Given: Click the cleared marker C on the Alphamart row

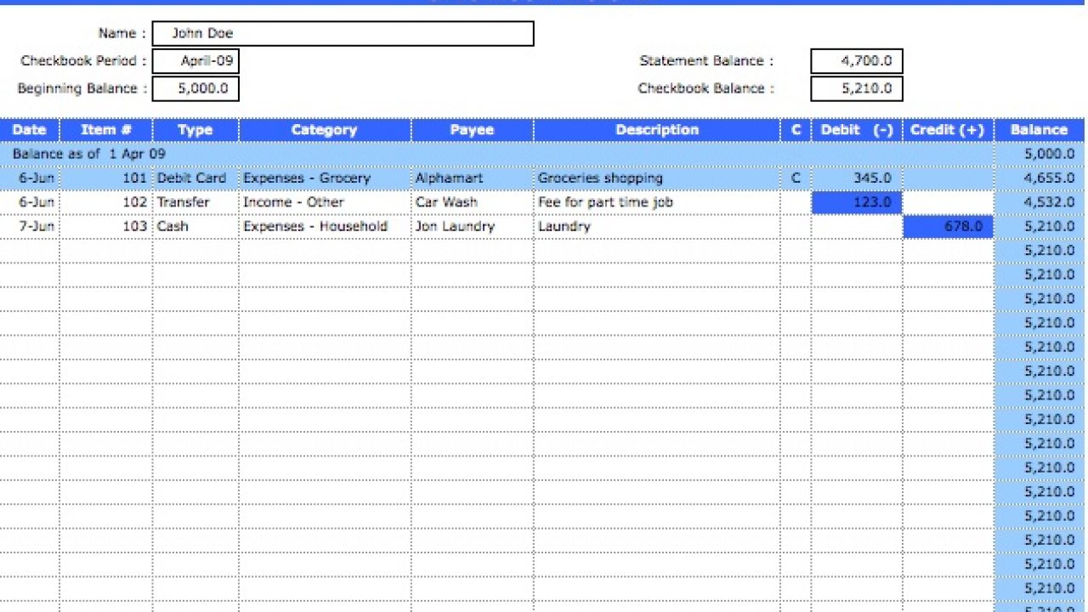Looking at the screenshot, I should point(796,178).
